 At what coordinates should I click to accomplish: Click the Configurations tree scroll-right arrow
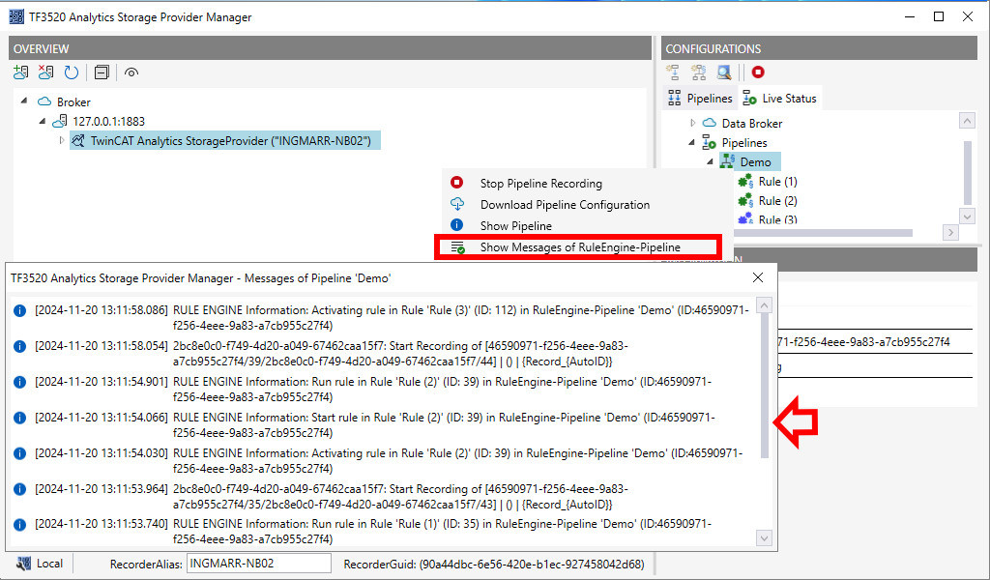click(x=950, y=233)
